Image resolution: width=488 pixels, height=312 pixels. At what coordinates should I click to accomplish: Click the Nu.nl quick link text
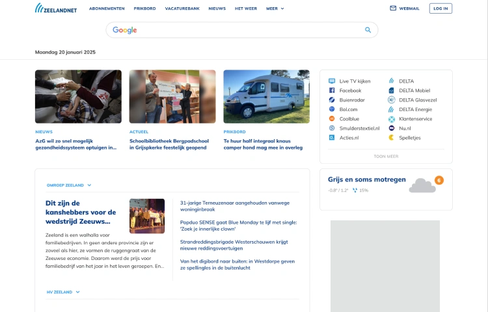405,128
